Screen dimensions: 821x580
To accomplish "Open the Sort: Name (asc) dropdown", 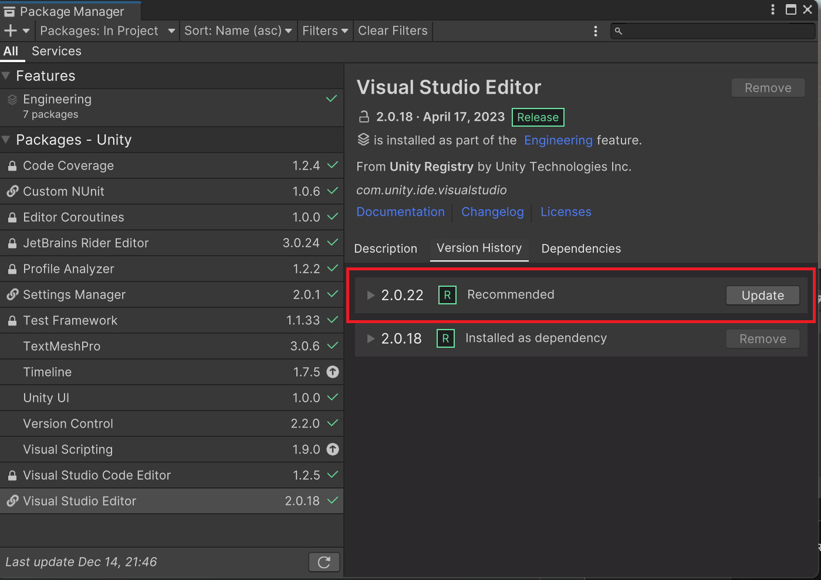I will [237, 30].
